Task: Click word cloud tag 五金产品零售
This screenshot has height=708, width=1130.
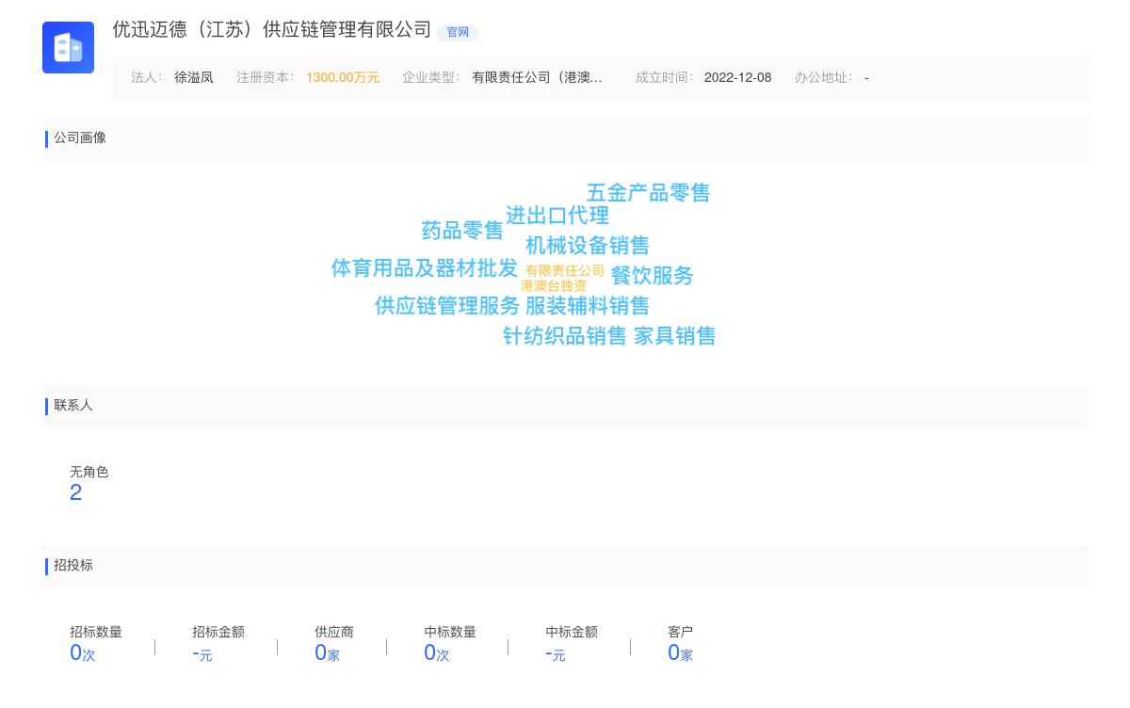Action: (x=649, y=193)
